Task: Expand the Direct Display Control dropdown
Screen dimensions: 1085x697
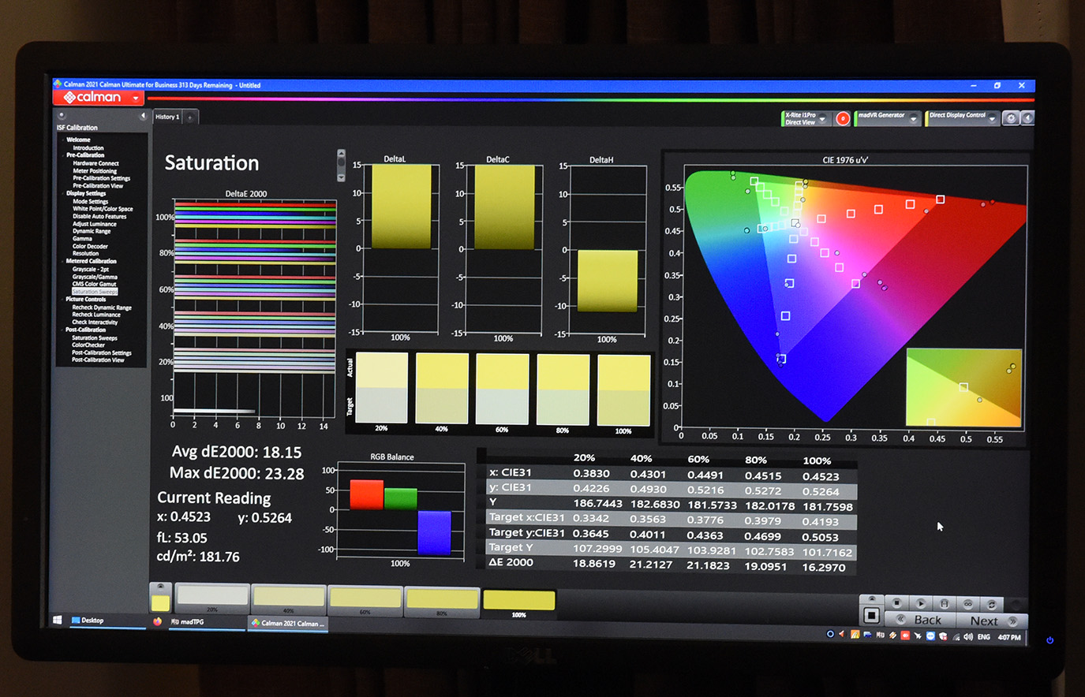Action: pyautogui.click(x=992, y=118)
